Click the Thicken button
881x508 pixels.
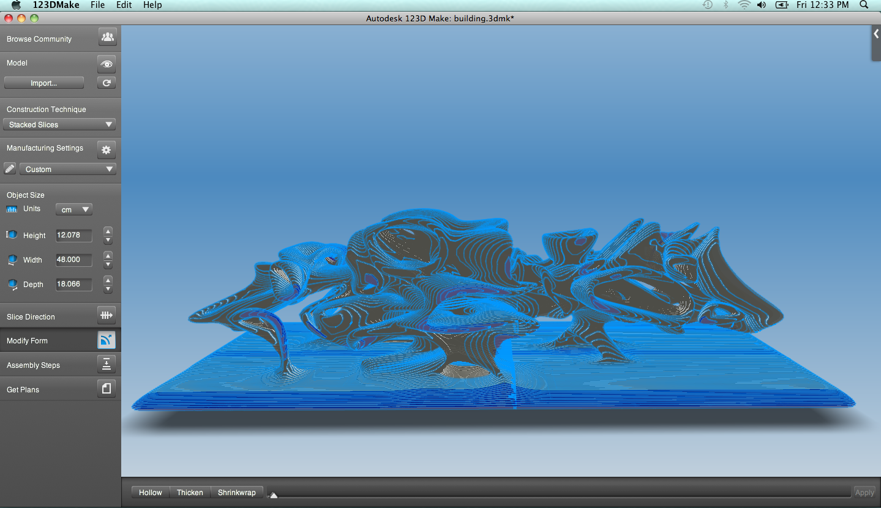point(190,493)
